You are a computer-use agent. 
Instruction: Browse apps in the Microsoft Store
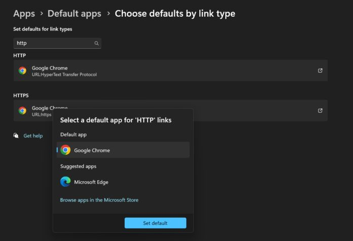click(99, 200)
